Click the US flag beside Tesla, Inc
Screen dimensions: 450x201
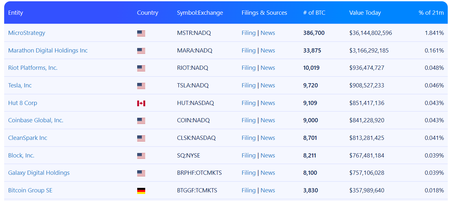pyautogui.click(x=141, y=86)
